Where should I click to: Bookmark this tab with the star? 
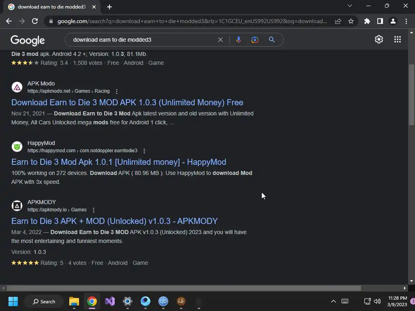tap(351, 21)
